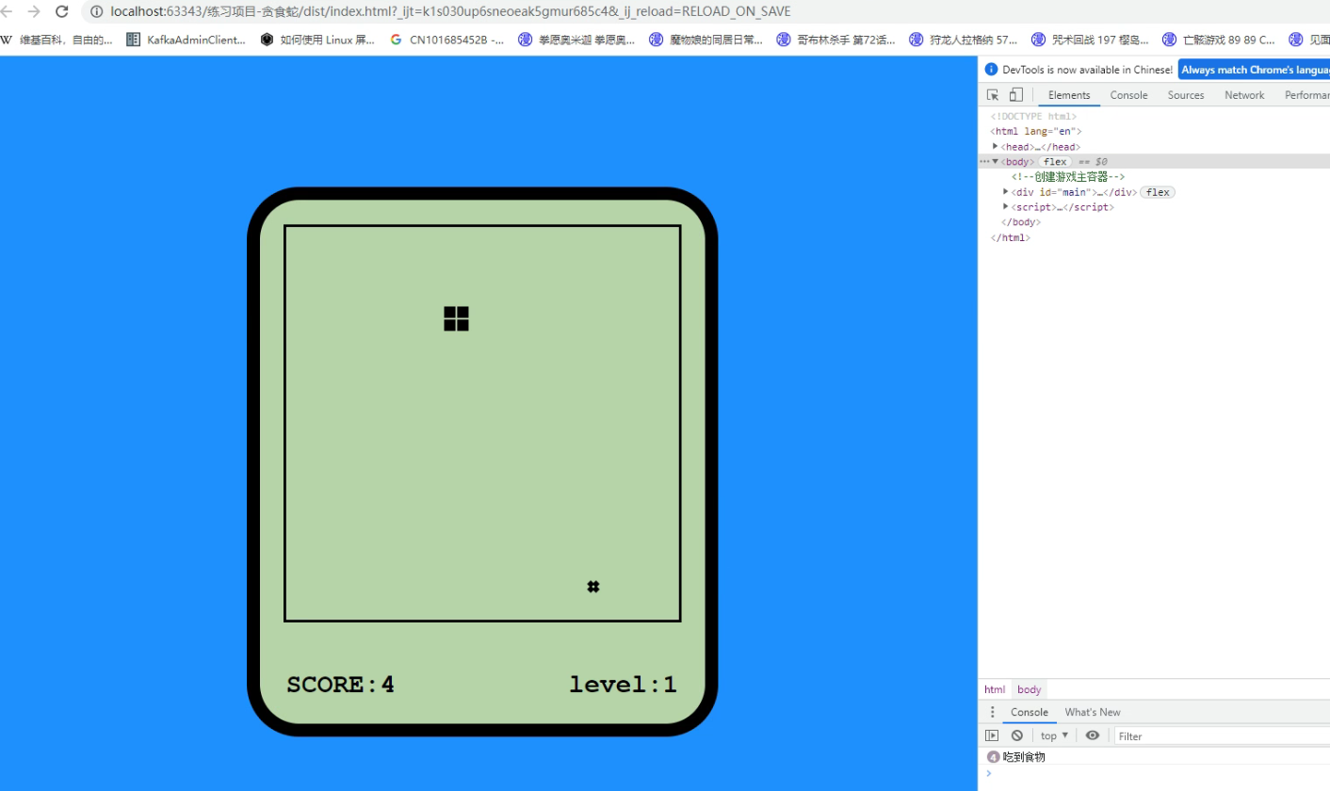Viewport: 1330px width, 791px height.
Task: Toggle flex badge on div main node
Action: [1158, 192]
